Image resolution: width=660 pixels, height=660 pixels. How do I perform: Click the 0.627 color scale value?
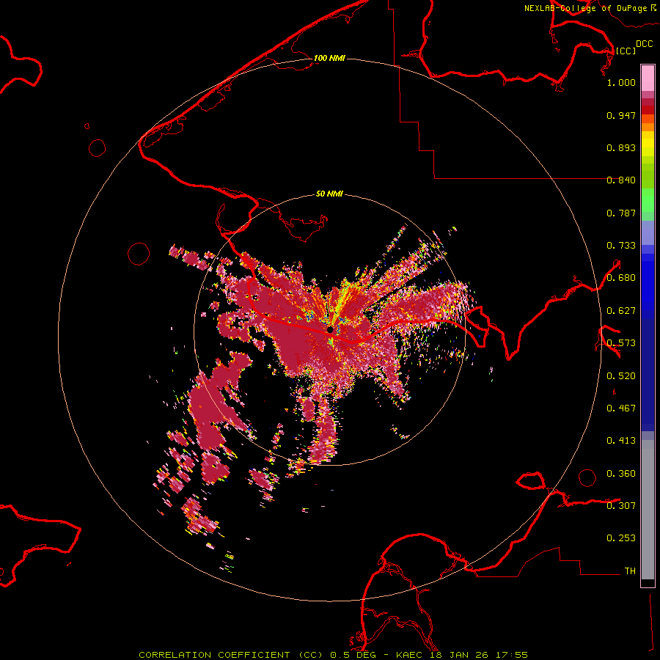(621, 311)
